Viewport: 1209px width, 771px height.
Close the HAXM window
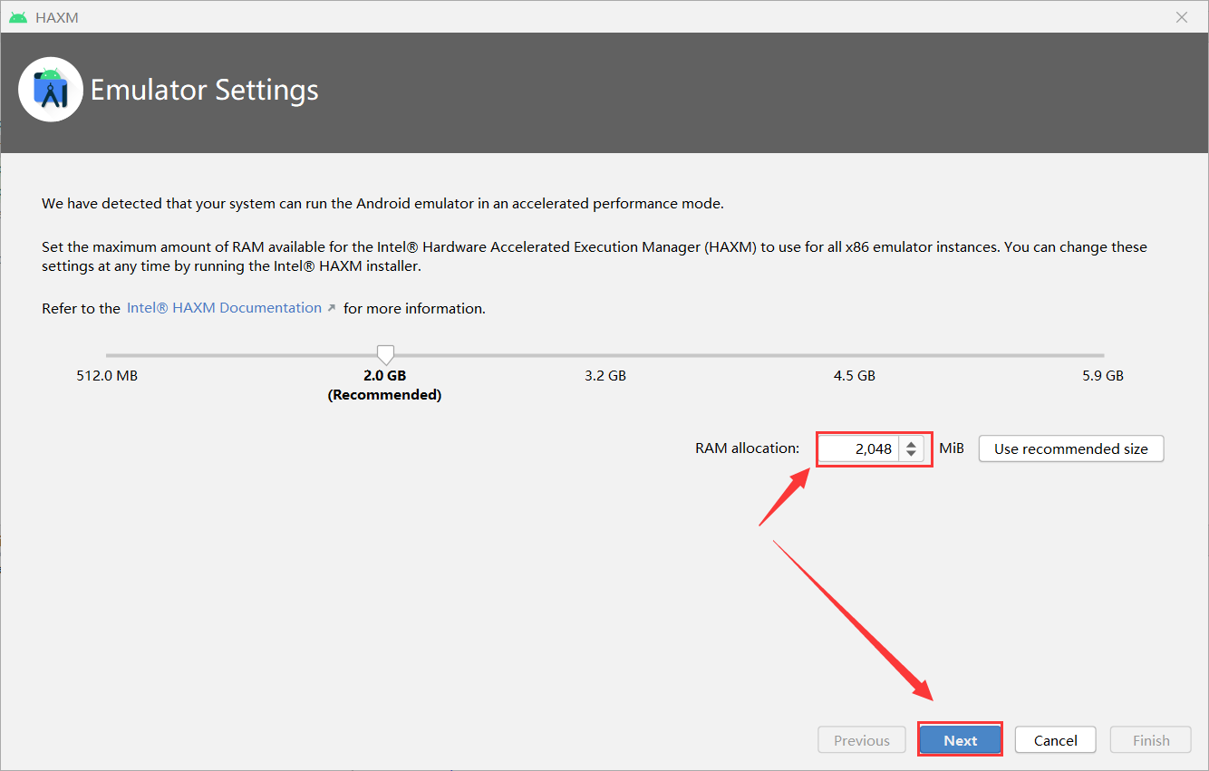point(1181,17)
